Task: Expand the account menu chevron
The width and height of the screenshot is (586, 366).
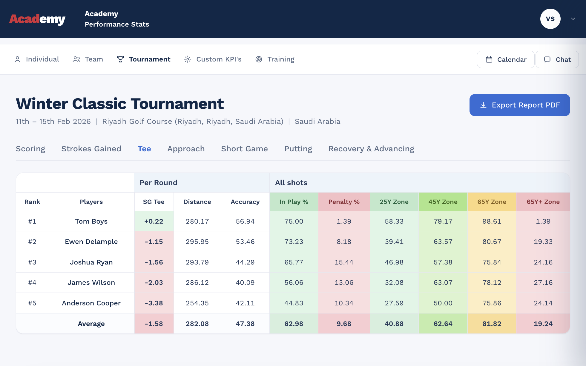Action: (573, 19)
